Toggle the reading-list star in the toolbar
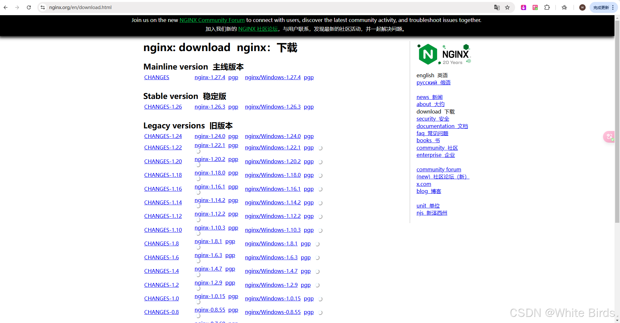 pos(564,7)
